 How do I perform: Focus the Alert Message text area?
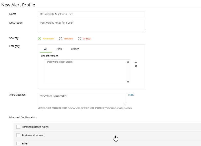pyautogui.click(x=82, y=99)
